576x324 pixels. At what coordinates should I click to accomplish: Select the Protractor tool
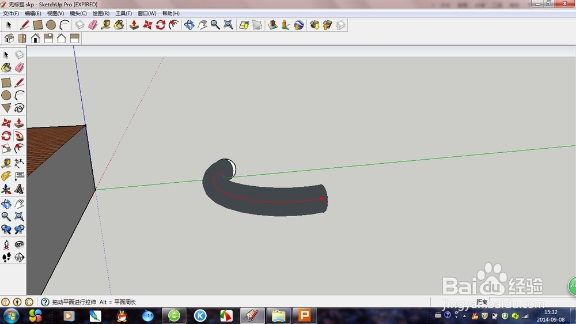[6, 176]
